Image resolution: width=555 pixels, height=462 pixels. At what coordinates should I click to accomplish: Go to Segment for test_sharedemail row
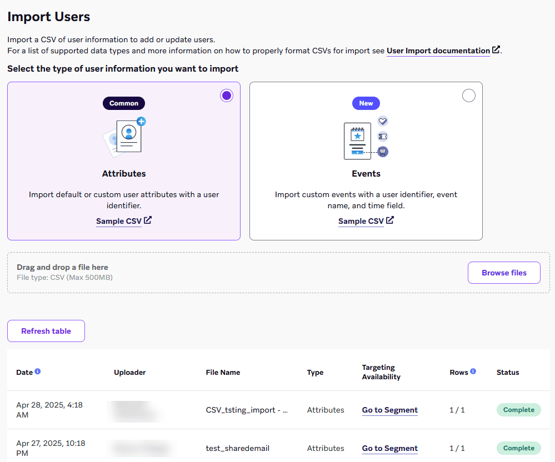[389, 448]
